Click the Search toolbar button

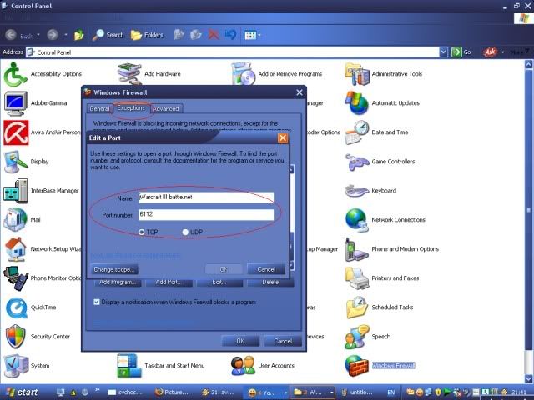pos(108,35)
